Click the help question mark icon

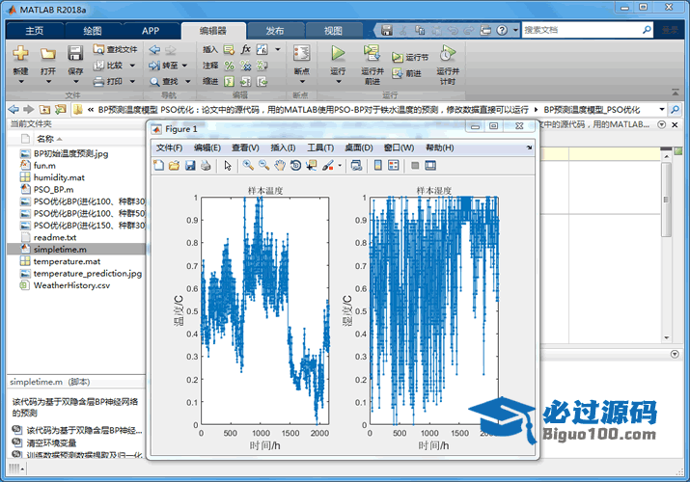[502, 30]
